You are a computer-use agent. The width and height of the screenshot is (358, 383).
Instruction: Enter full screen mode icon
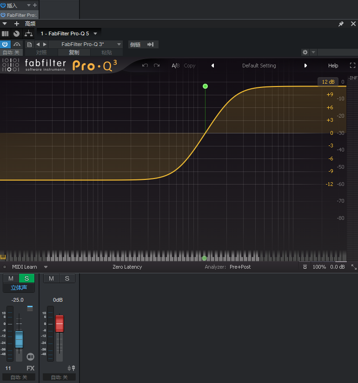pos(352,65)
